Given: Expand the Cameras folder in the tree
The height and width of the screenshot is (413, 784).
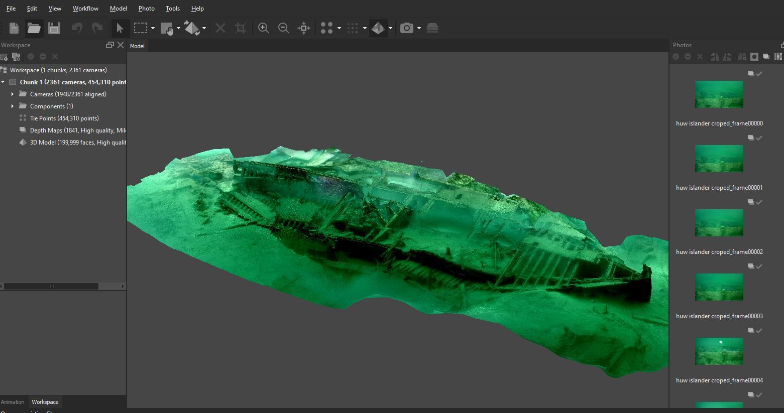Looking at the screenshot, I should point(13,94).
